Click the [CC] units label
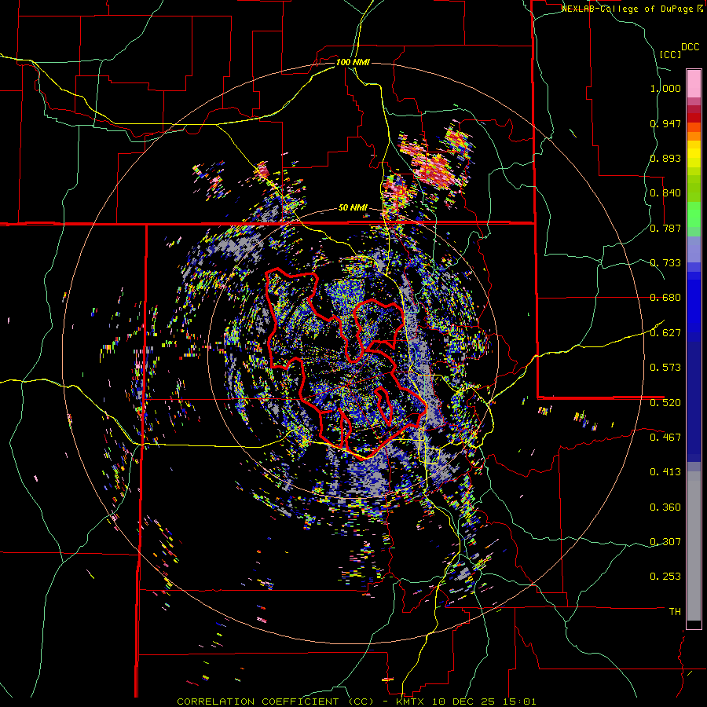 coord(671,54)
